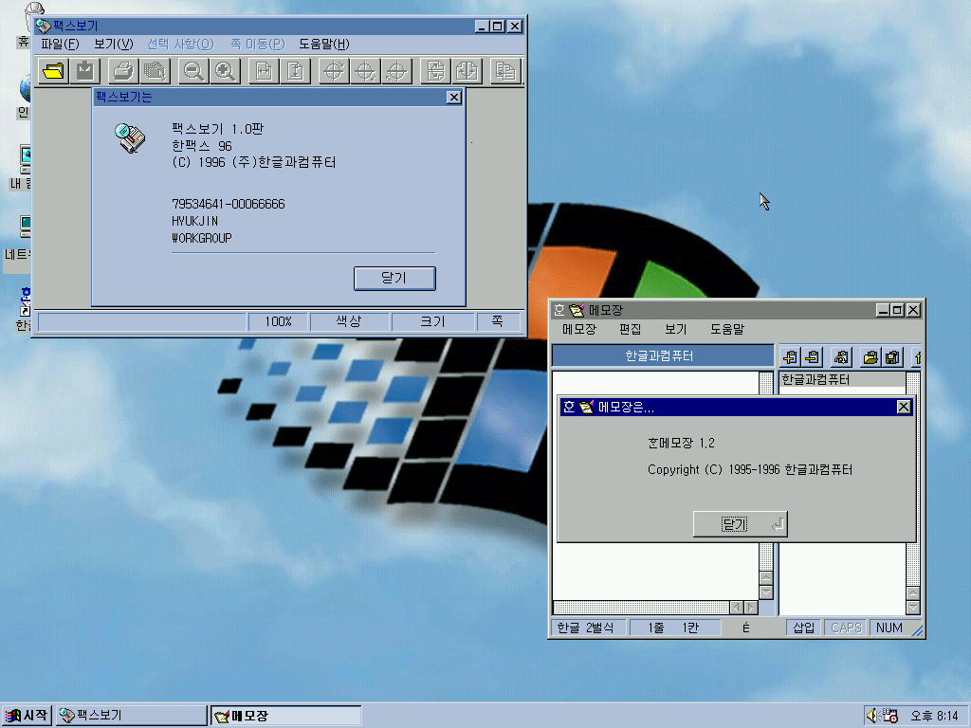971x728 pixels.
Task: Open the 파일(F) menu in 팩스보기
Action: click(x=60, y=44)
